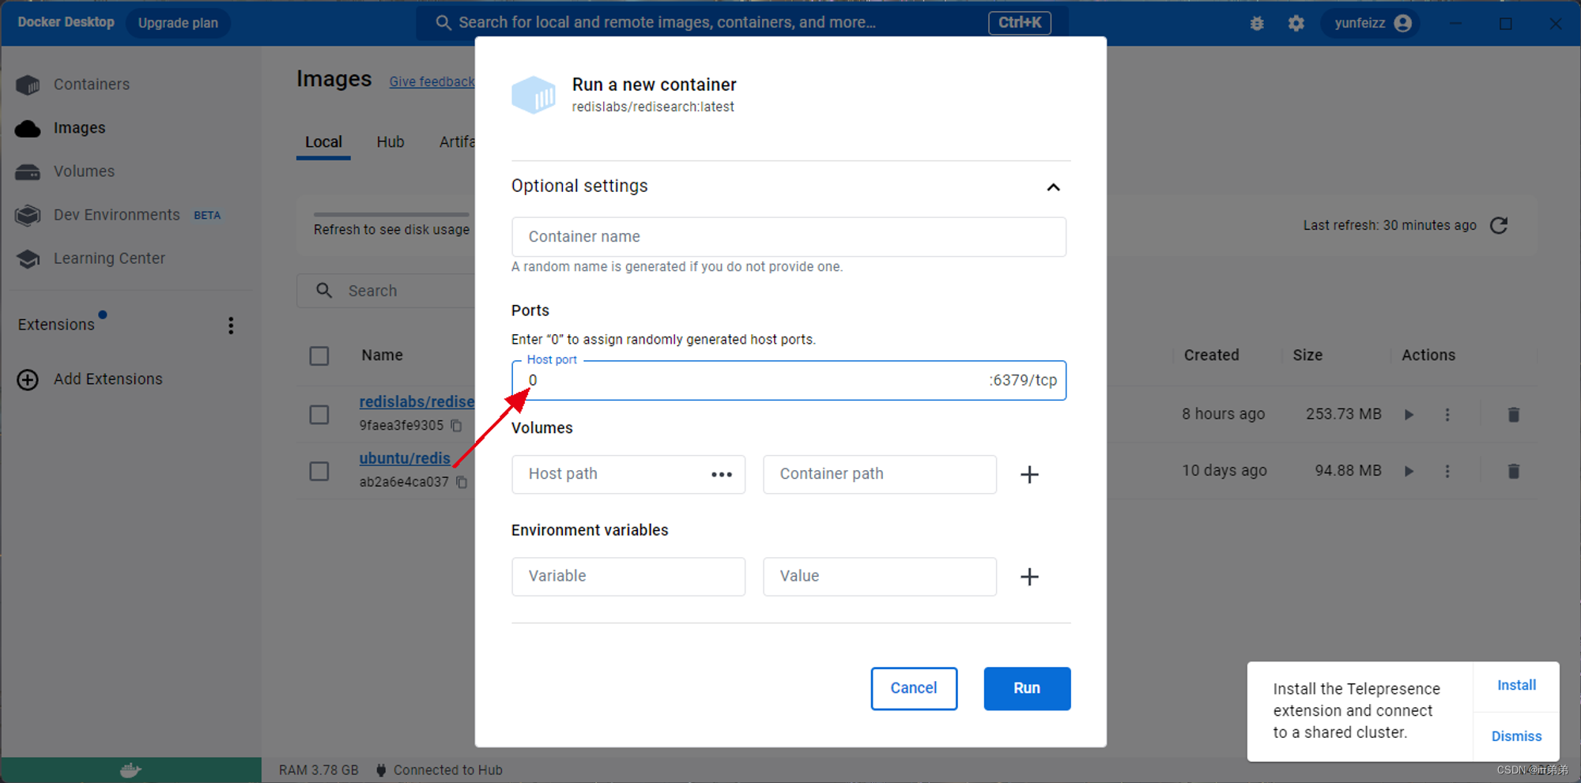Click the Run button
This screenshot has width=1581, height=783.
point(1027,689)
